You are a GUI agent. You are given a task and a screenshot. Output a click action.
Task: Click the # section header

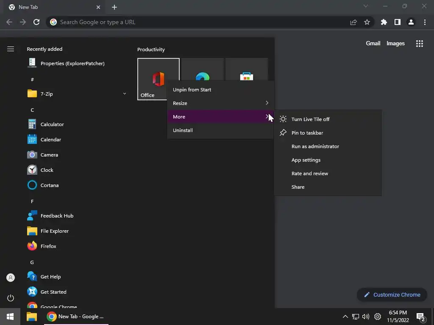[x=32, y=80]
